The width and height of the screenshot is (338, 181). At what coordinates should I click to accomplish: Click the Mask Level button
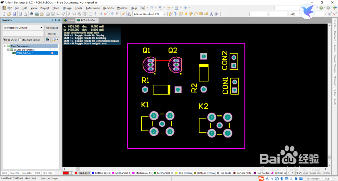pos(316,173)
